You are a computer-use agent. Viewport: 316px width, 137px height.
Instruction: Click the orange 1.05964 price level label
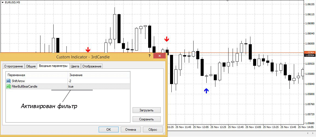309,52
